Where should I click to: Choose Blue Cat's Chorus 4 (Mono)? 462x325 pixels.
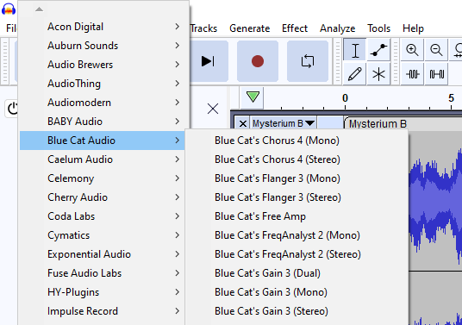297,141
